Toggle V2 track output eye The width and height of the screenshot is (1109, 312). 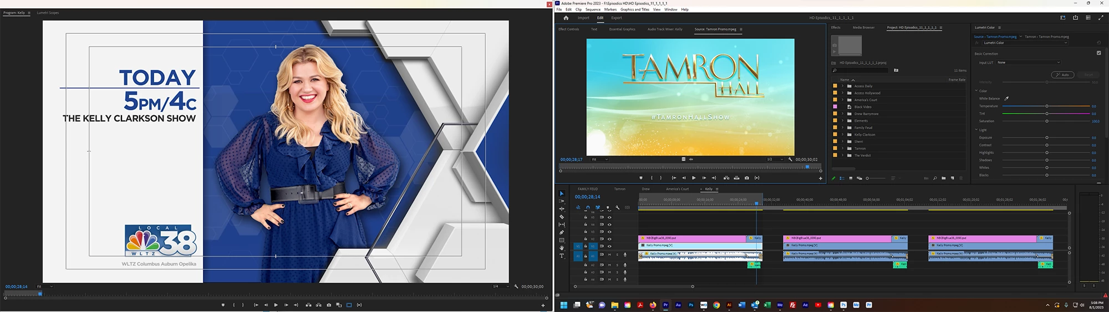pyautogui.click(x=609, y=239)
